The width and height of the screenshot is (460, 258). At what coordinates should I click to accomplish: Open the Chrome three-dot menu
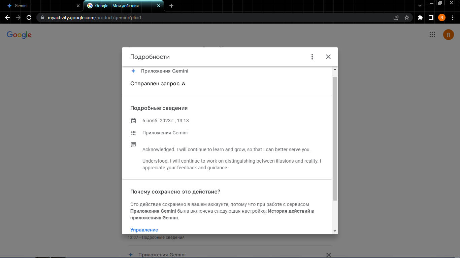pos(453,17)
